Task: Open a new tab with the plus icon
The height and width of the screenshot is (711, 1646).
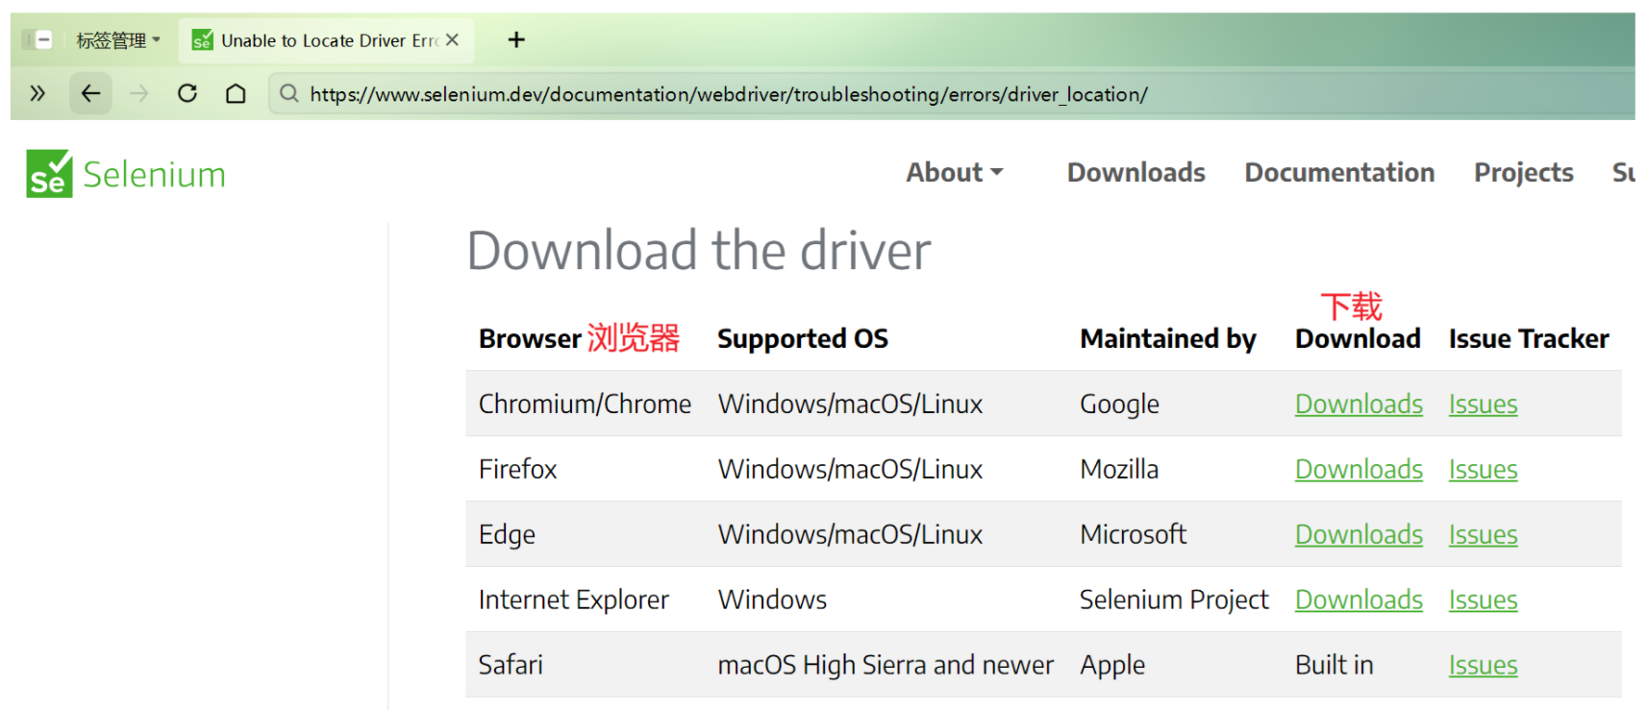Action: (516, 39)
